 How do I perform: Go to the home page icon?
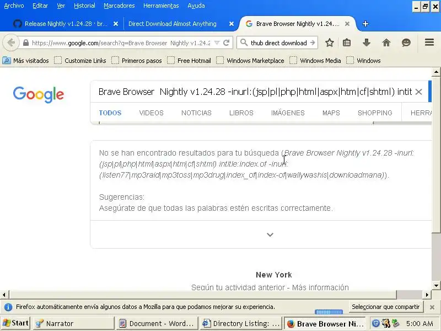tap(386, 43)
